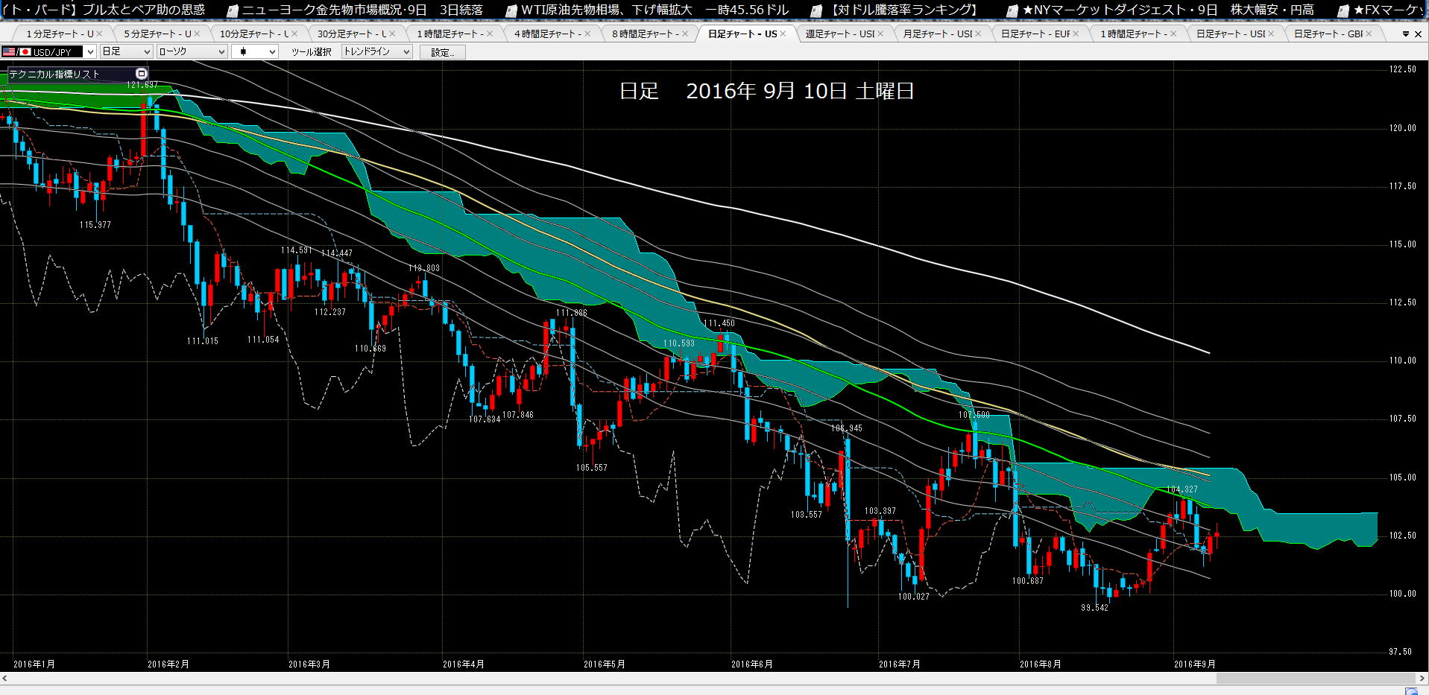Switch to the 週足チャート tab

point(840,34)
